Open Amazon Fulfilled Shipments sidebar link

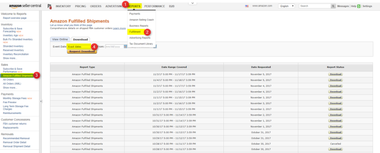[x=18, y=76]
